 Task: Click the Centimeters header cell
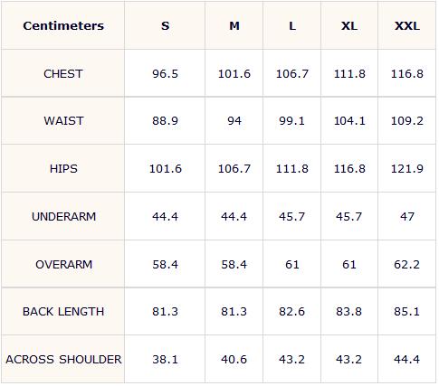coord(63,26)
